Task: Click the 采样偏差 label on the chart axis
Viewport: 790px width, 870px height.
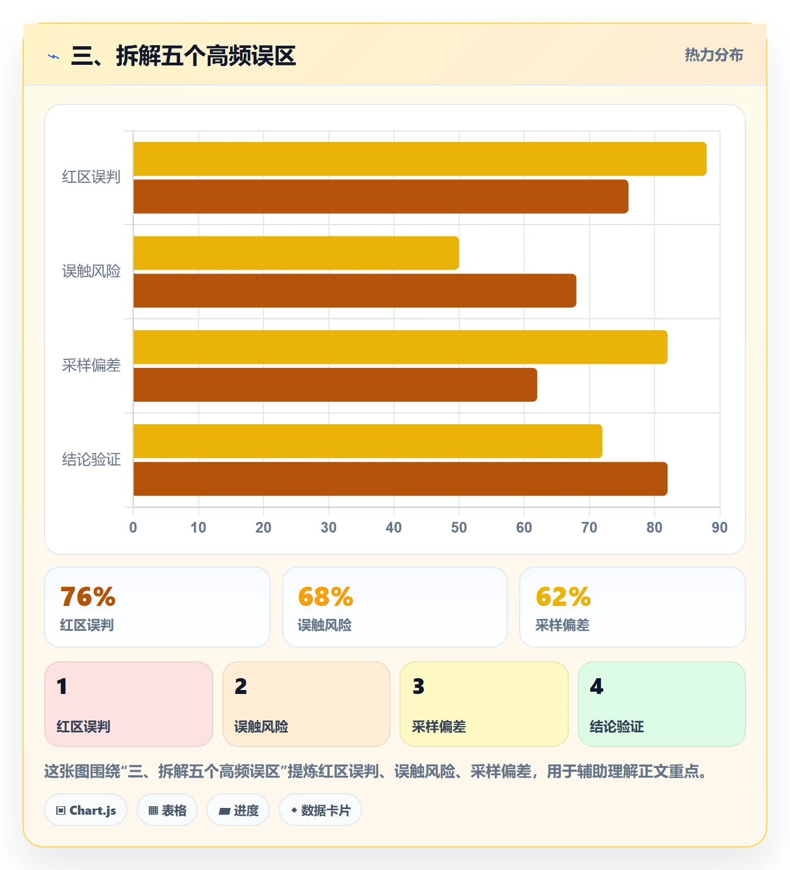Action: tap(91, 366)
